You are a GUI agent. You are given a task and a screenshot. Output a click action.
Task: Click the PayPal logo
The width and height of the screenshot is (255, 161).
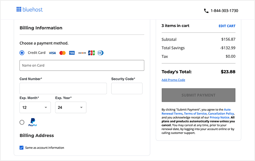coord(33,122)
